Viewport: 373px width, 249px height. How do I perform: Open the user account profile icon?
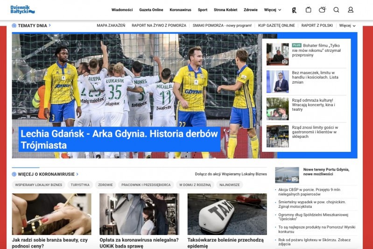tap(351, 10)
